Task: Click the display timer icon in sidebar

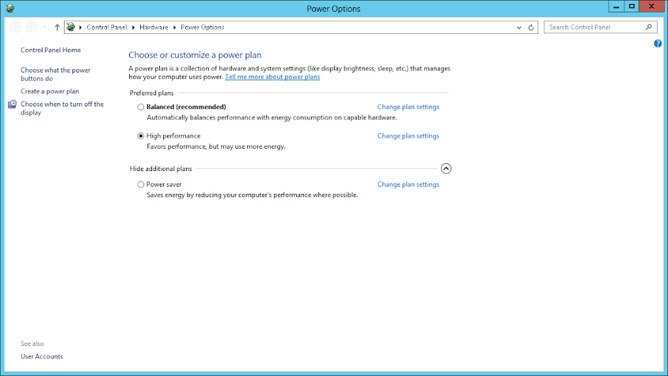Action: click(12, 104)
